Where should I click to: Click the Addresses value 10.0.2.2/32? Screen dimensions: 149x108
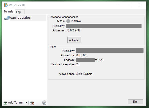point(73,30)
